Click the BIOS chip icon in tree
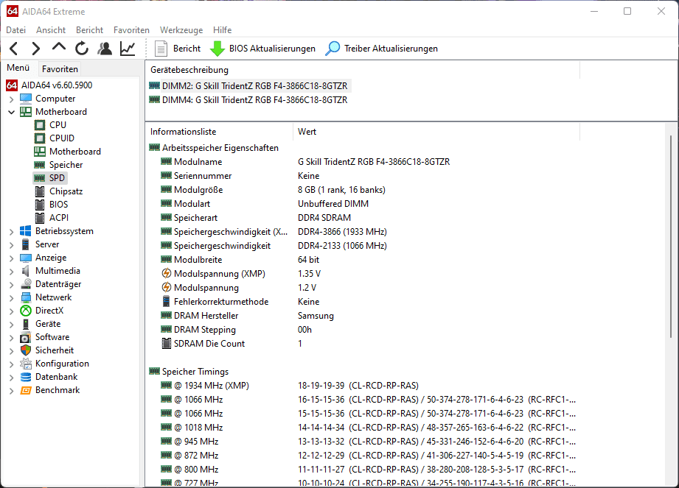The height and width of the screenshot is (488, 679). click(39, 205)
